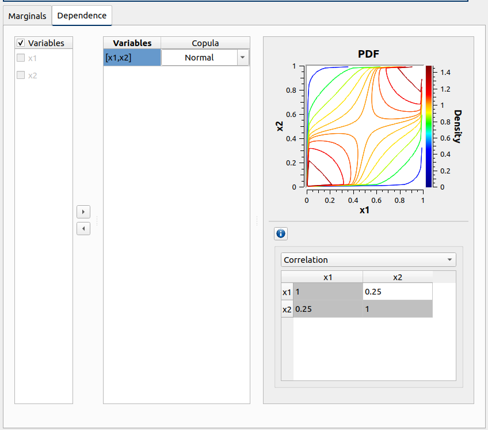
Task: Select the Dependence tab
Action: [x=82, y=16]
